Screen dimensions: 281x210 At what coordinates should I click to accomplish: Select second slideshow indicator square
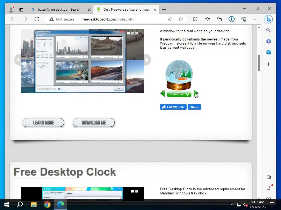133,33
